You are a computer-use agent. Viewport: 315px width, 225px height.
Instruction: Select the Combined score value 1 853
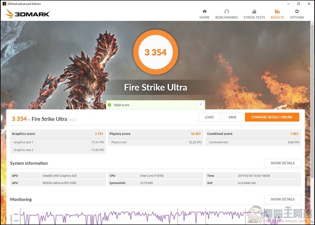point(294,134)
